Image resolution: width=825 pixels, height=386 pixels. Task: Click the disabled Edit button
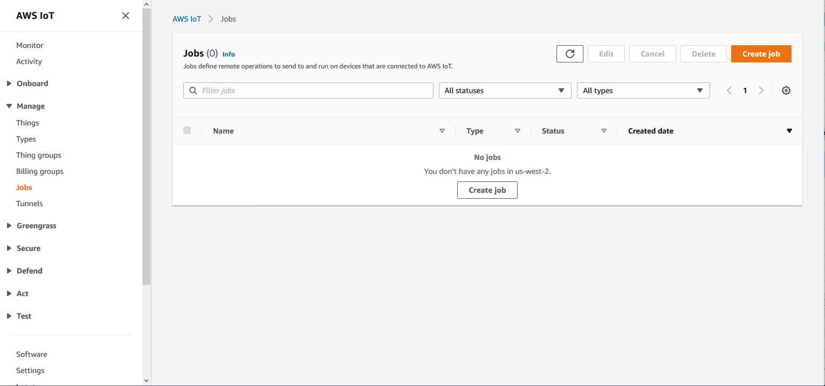(607, 54)
